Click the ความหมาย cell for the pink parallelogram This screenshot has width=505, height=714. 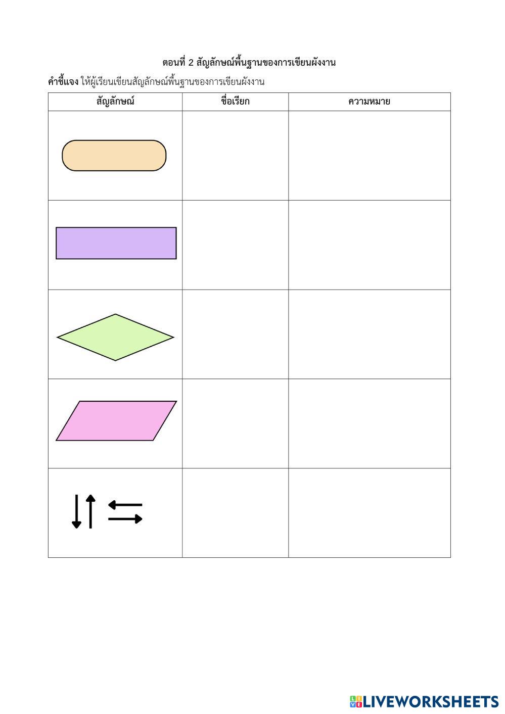369,423
